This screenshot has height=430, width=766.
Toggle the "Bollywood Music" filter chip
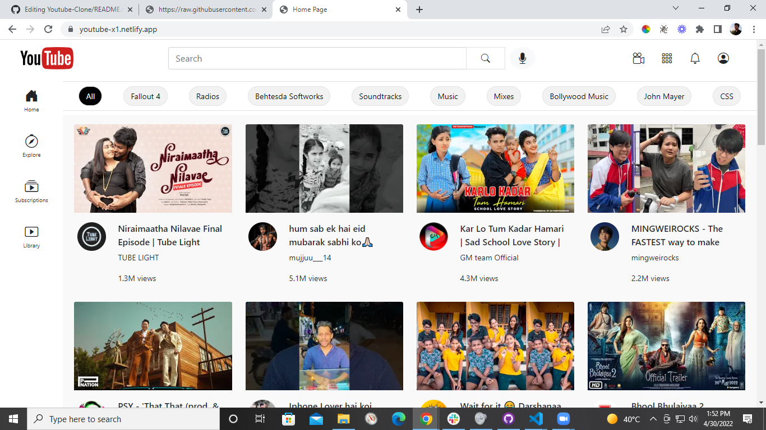tap(578, 96)
